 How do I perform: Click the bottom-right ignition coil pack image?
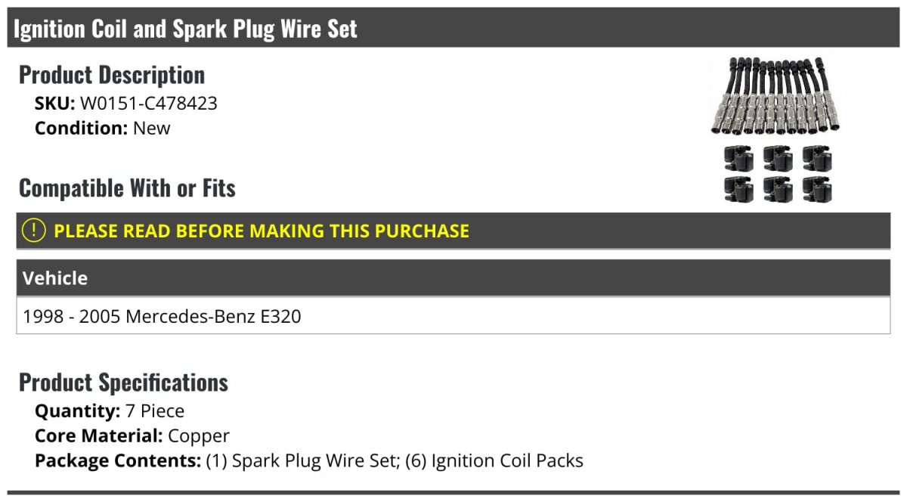(817, 188)
